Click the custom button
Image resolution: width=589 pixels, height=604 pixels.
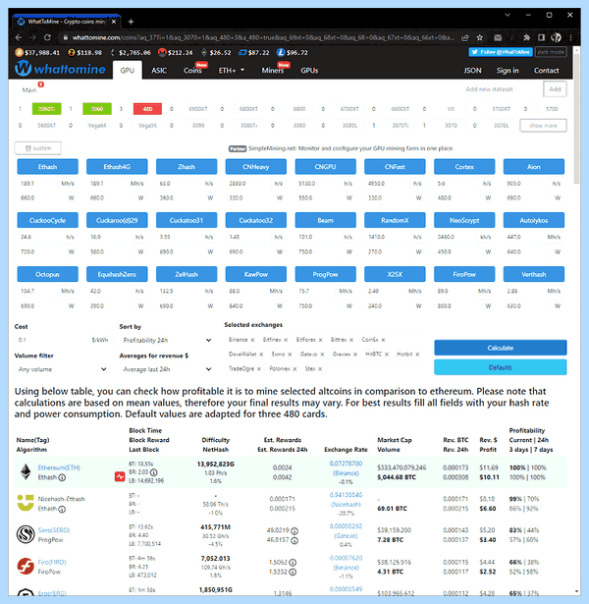coord(37,148)
